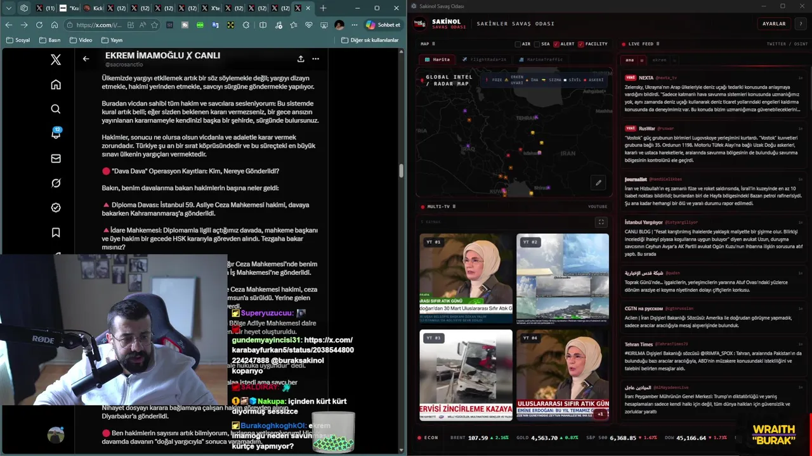Reload the browser page

[x=39, y=25]
